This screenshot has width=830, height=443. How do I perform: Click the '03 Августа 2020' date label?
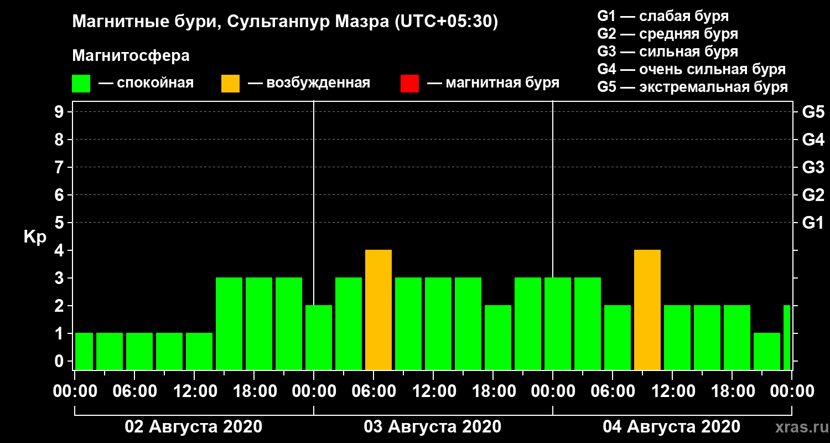click(x=433, y=427)
